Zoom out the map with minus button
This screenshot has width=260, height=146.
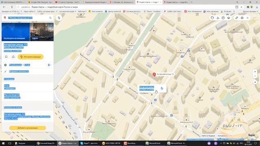[x=255, y=76]
